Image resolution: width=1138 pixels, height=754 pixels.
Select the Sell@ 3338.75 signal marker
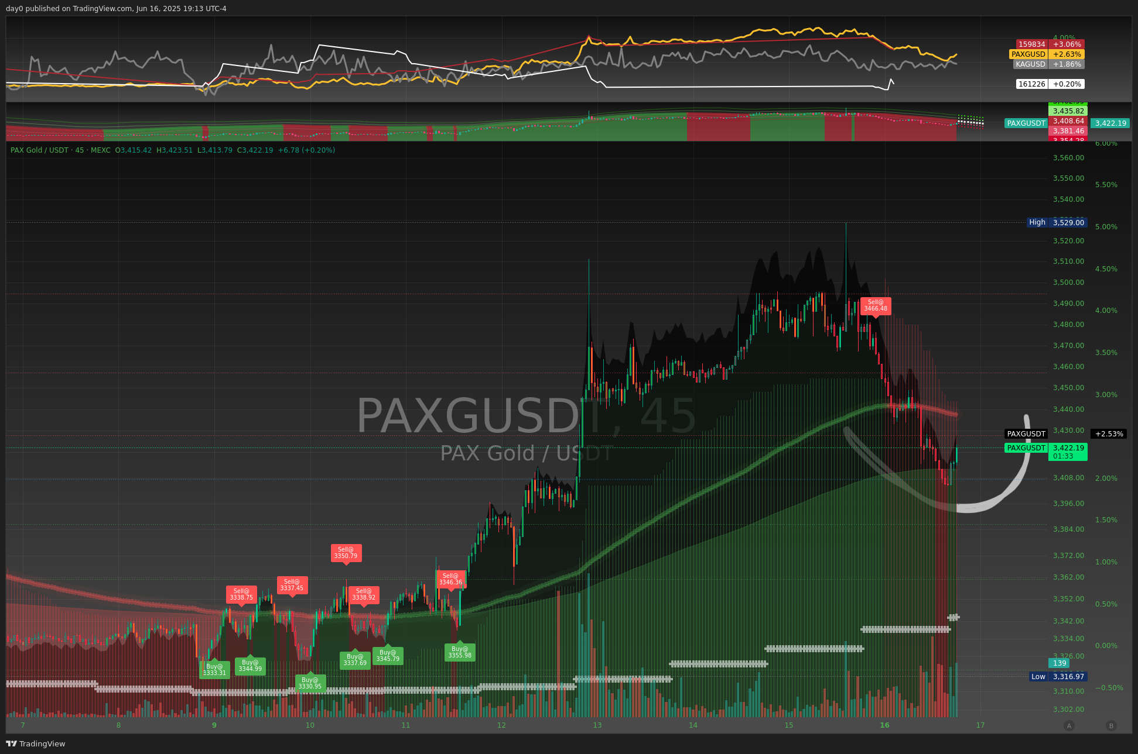click(x=241, y=594)
